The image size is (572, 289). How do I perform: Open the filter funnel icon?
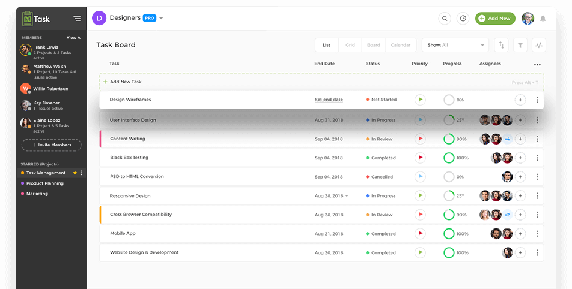tap(520, 45)
